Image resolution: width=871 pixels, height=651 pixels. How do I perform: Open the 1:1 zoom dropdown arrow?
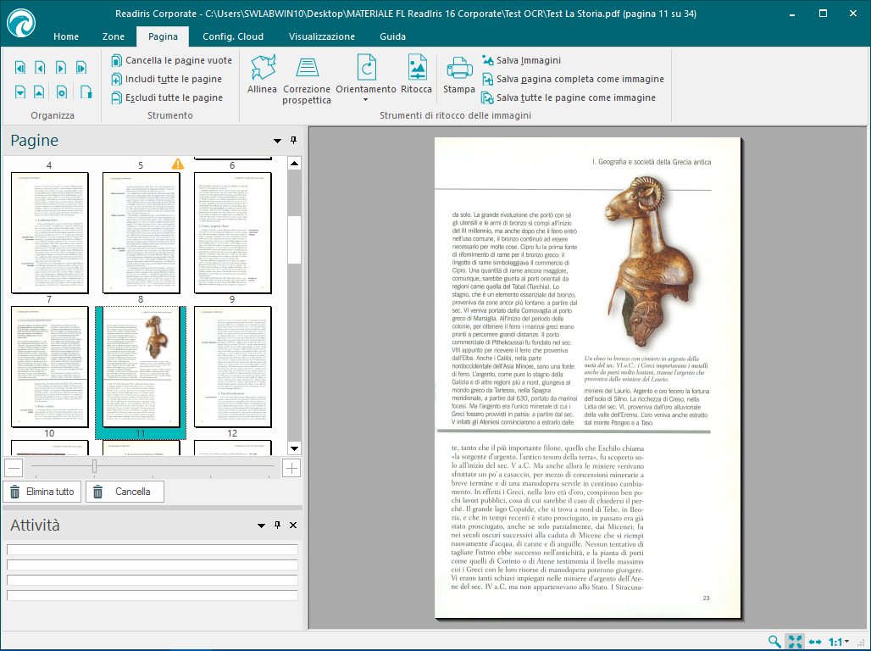[847, 642]
